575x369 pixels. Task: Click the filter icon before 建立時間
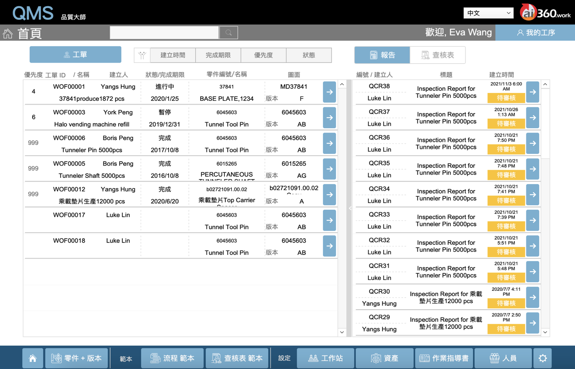point(142,55)
